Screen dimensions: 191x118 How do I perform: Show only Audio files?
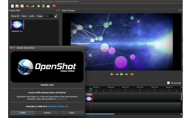tap(31, 16)
